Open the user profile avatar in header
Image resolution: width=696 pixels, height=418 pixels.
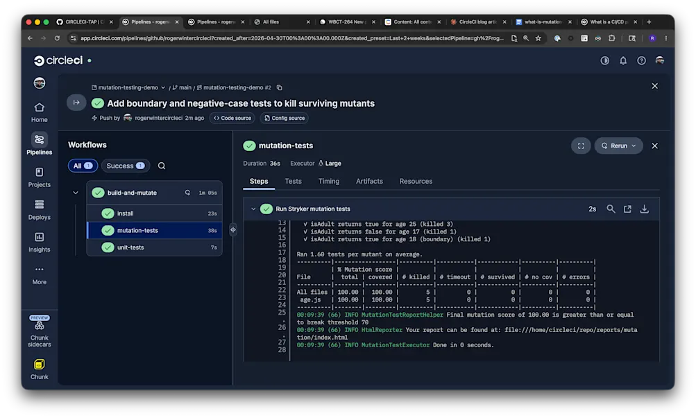point(660,60)
